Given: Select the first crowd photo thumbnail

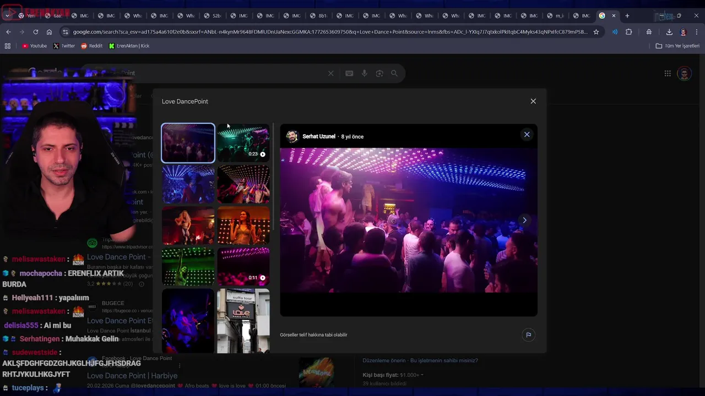Looking at the screenshot, I should (x=188, y=143).
